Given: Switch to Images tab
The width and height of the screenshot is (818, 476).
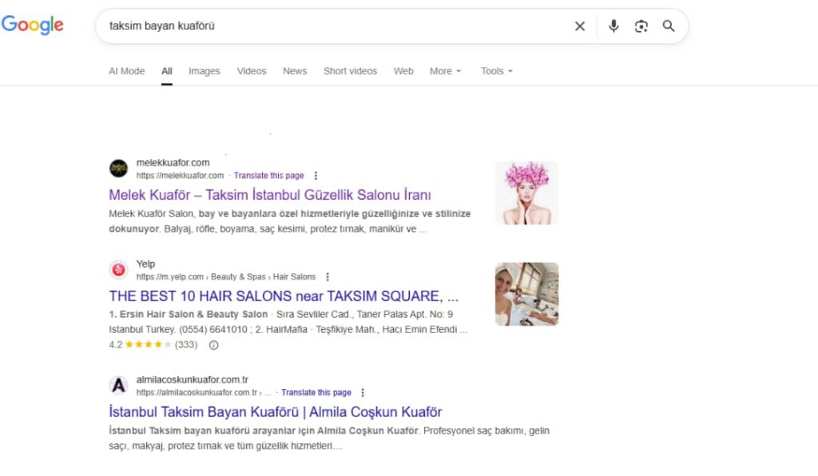Looking at the screenshot, I should [204, 71].
